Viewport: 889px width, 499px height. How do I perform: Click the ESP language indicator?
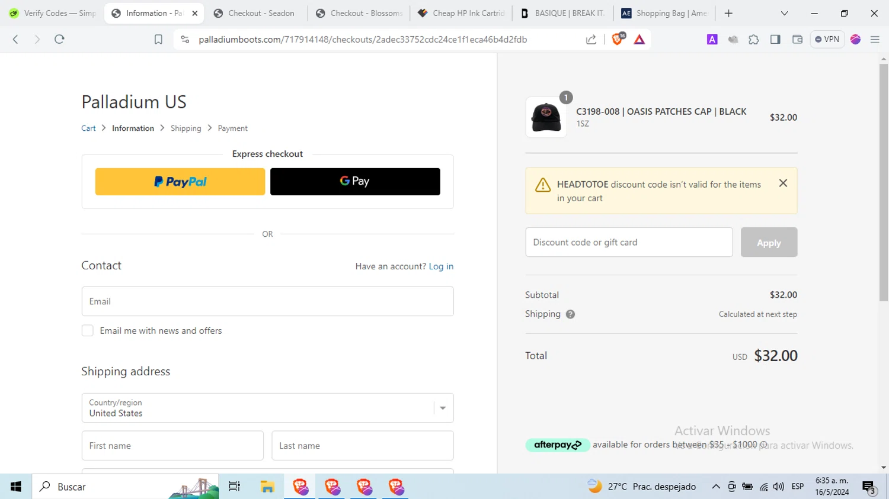[x=798, y=487]
